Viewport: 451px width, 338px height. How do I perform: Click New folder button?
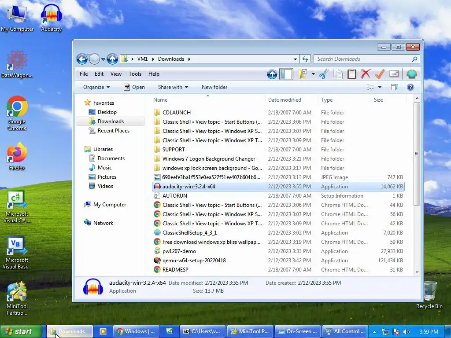point(214,87)
